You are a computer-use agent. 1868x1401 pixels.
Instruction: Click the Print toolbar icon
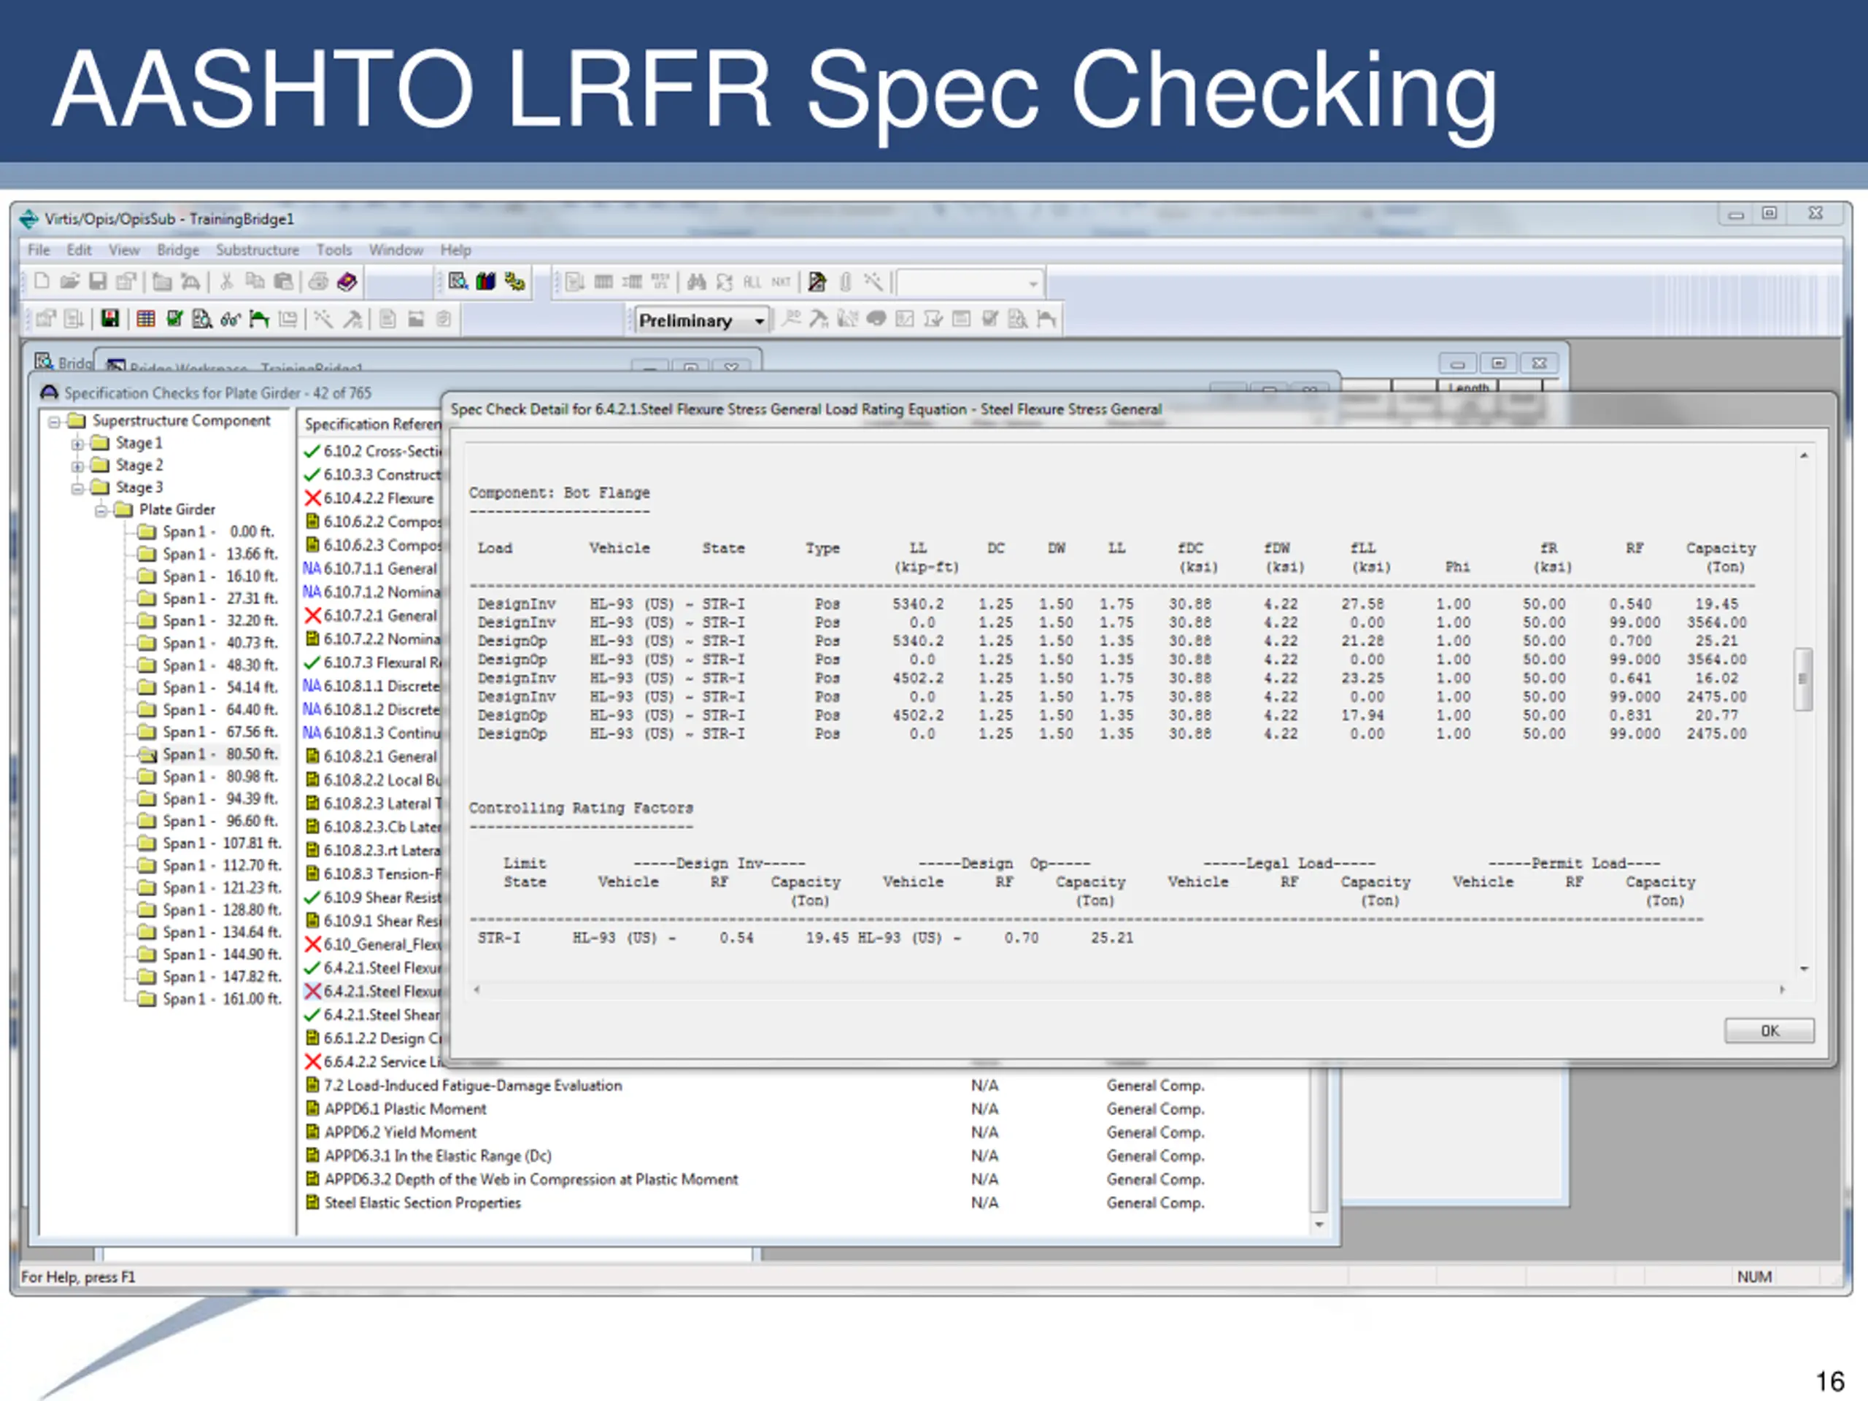pos(318,282)
